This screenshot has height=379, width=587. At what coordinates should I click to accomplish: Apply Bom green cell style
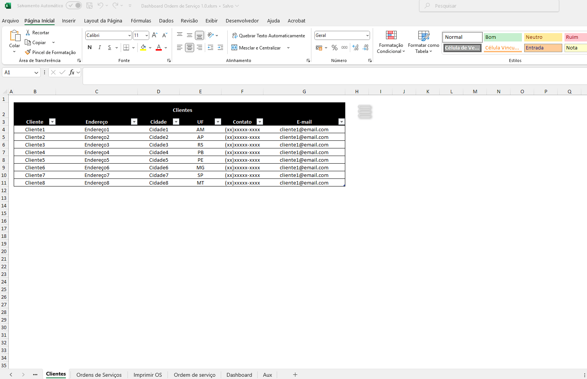point(503,37)
